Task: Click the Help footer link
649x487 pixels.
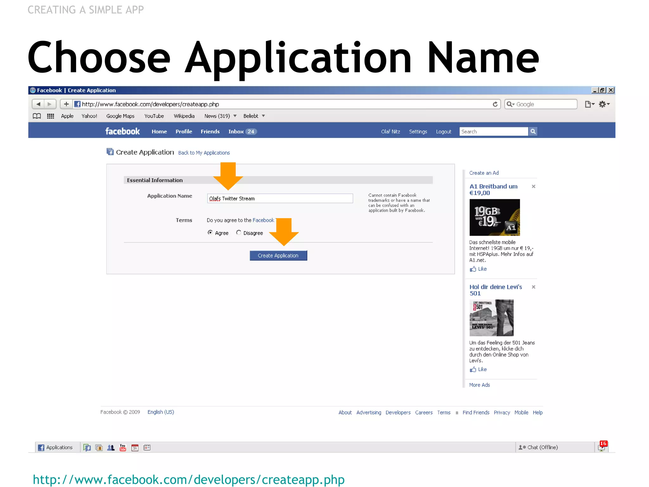Action: coord(537,412)
